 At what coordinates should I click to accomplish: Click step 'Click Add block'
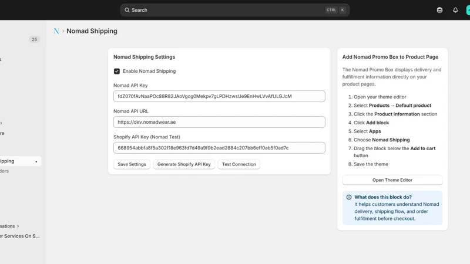click(371, 123)
